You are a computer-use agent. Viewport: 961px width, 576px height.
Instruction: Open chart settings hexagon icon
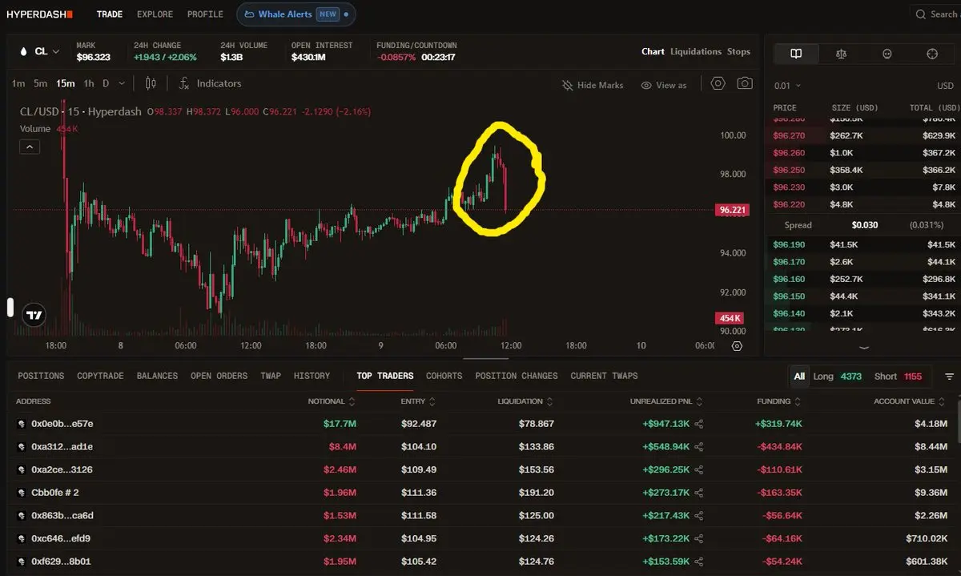(718, 83)
